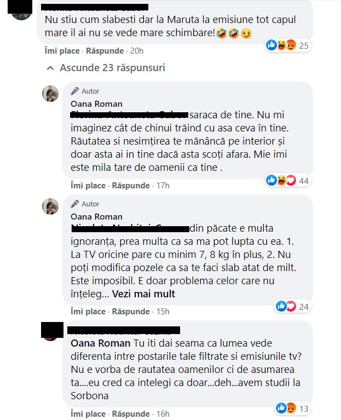The height and width of the screenshot is (420, 341).
Task: Reply to Oana's comment posted 17h ago
Action: (131, 185)
